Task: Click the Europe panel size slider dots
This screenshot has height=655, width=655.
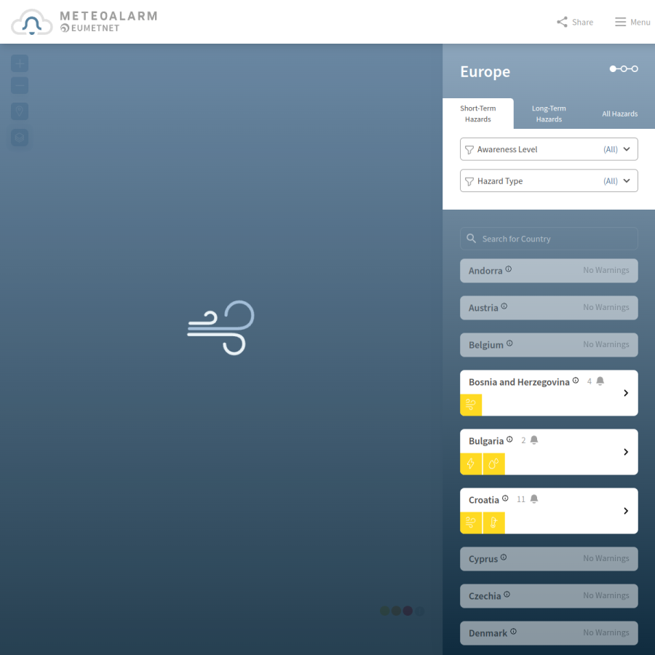Action: tap(624, 69)
